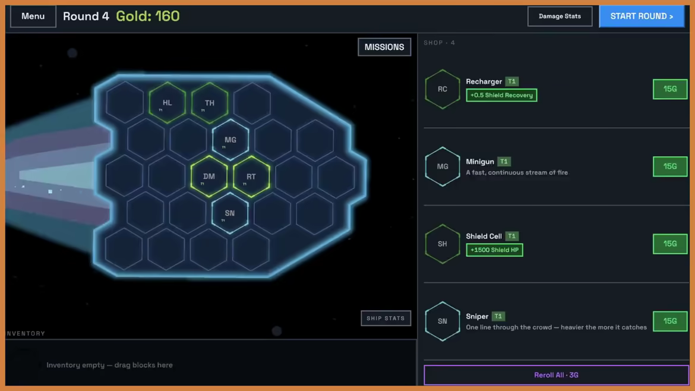Show Ship Stats
The image size is (695, 391).
coord(386,319)
